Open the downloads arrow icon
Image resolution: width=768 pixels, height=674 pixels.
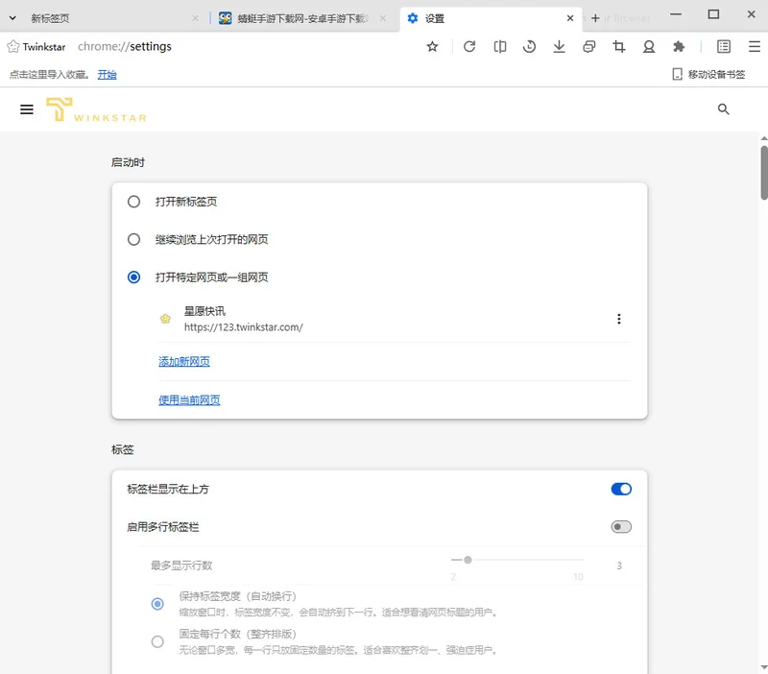click(x=559, y=46)
